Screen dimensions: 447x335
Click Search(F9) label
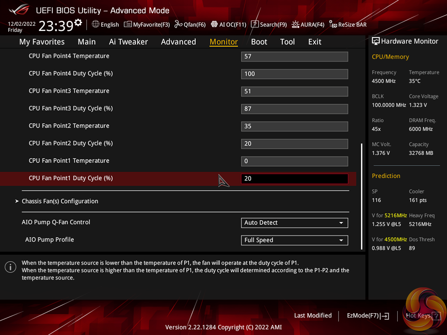[x=274, y=24]
